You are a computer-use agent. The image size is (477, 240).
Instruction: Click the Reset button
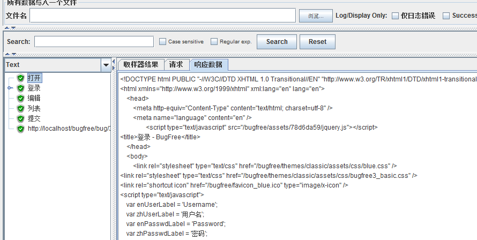pos(318,42)
